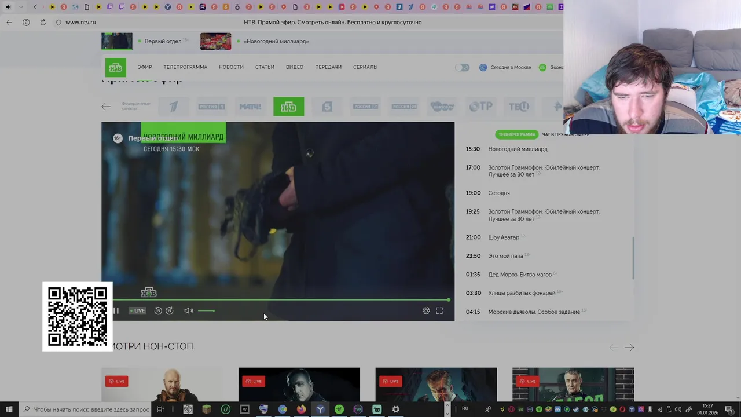
Task: Open the second LIVE non-stop thumbnail
Action: coord(299,385)
